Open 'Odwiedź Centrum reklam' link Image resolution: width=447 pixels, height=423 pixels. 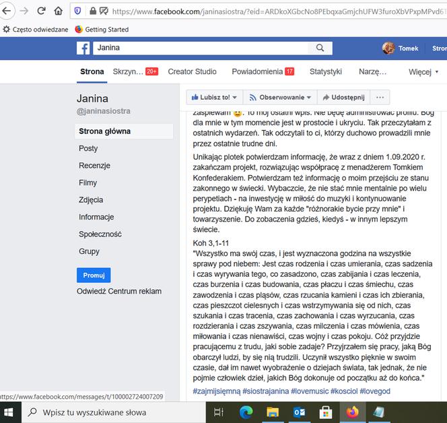[x=119, y=292]
